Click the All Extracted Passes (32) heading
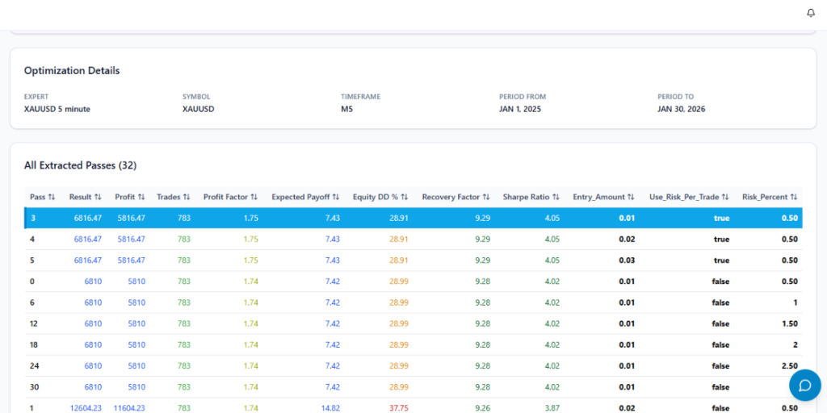Screen dimensions: 827x413 click(x=80, y=165)
